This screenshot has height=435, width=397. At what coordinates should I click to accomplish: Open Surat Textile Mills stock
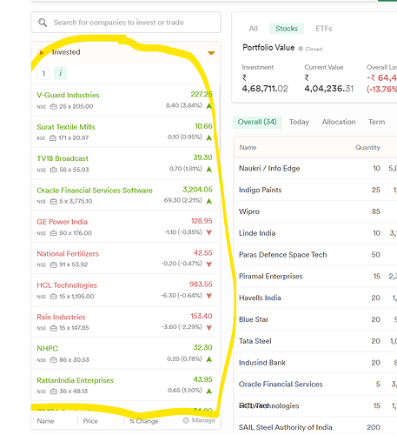[x=125, y=131]
